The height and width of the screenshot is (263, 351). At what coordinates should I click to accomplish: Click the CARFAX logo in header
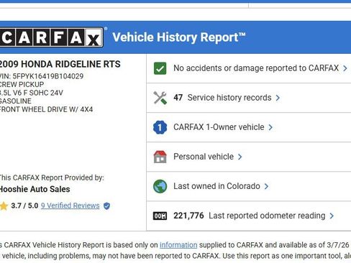(x=52, y=37)
